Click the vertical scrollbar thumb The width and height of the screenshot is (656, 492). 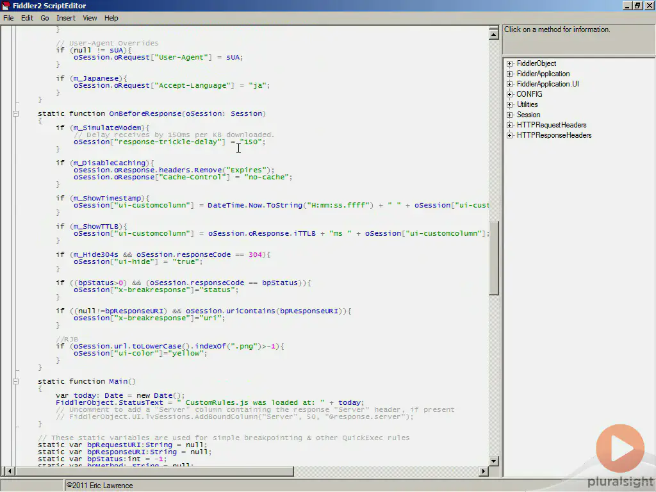[x=494, y=258]
